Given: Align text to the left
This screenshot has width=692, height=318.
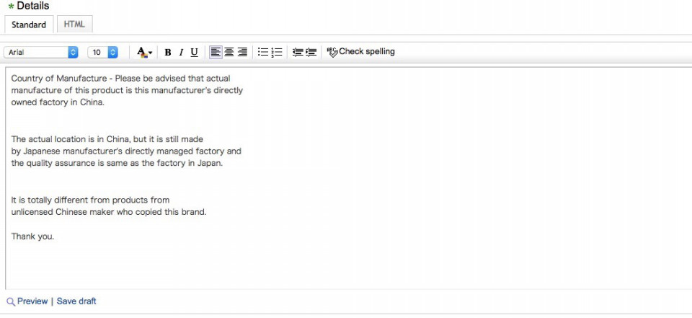Looking at the screenshot, I should coord(216,52).
